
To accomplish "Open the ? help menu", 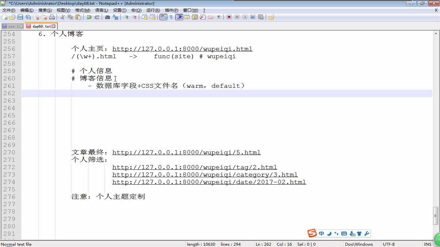I will pyautogui.click(x=204, y=10).
